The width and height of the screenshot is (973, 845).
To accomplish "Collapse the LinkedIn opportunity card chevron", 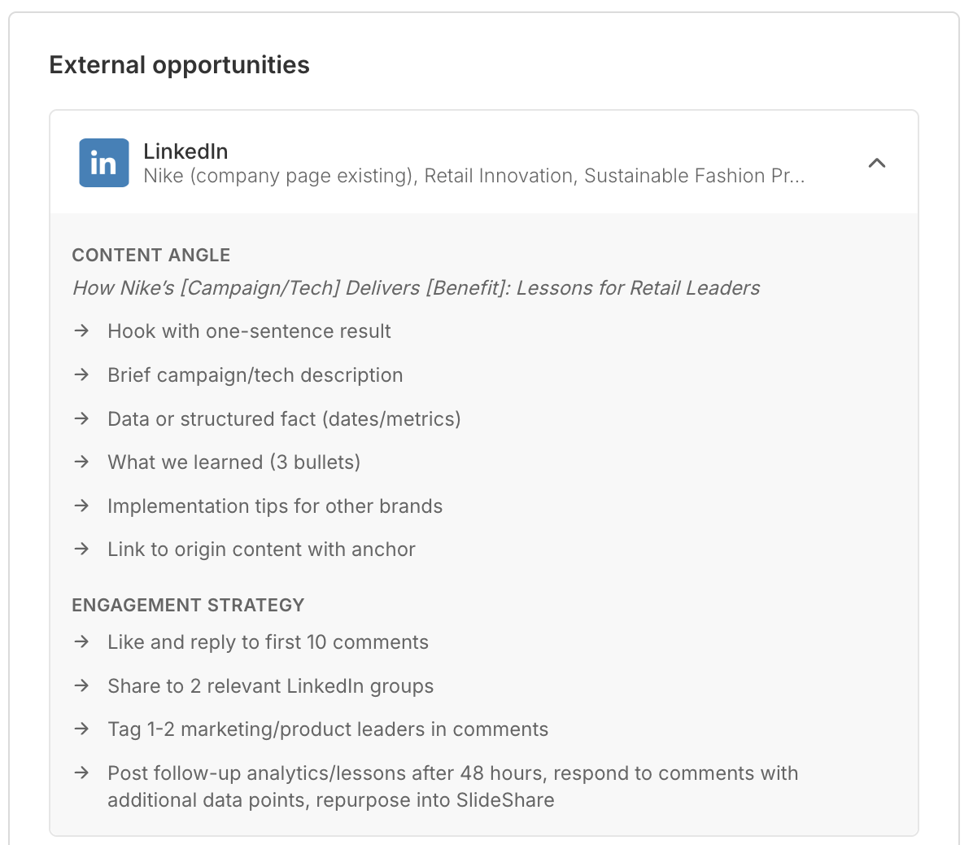I will point(876,163).
